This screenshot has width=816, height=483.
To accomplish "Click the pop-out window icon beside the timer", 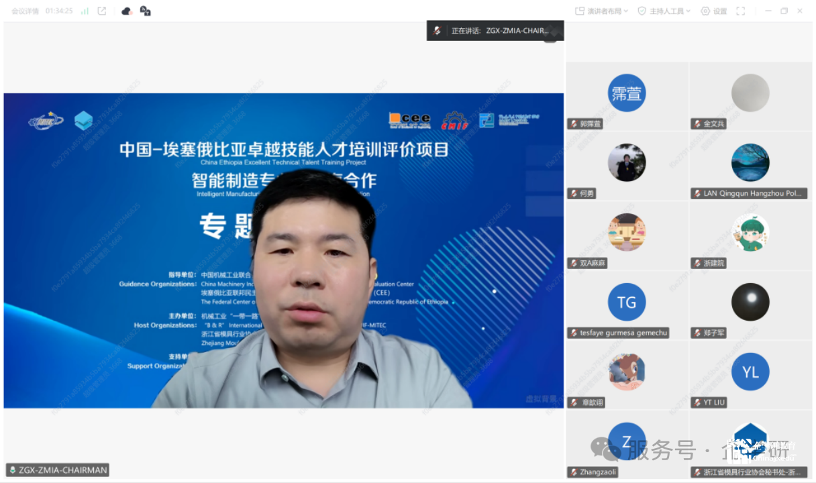I will [102, 11].
